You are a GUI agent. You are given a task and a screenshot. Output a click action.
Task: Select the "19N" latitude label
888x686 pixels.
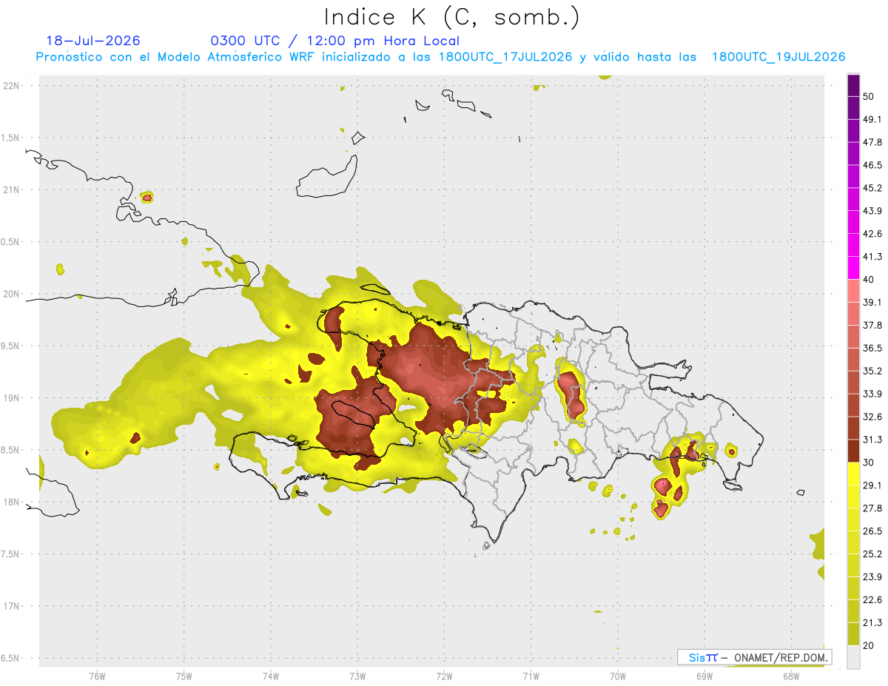[11, 397]
